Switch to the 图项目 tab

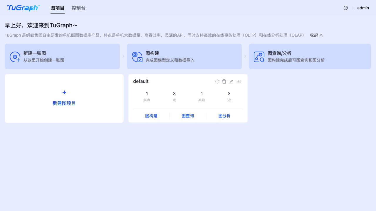[x=58, y=8]
